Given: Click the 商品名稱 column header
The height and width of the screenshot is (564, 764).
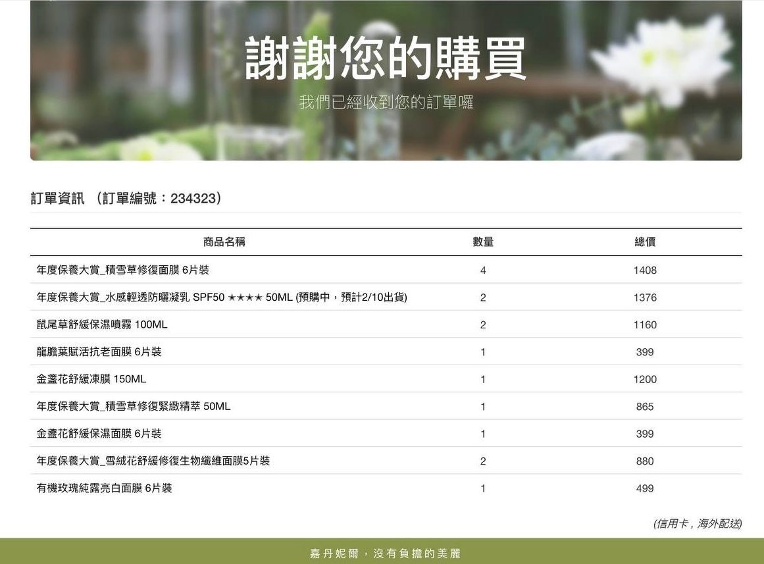Looking at the screenshot, I should (224, 242).
